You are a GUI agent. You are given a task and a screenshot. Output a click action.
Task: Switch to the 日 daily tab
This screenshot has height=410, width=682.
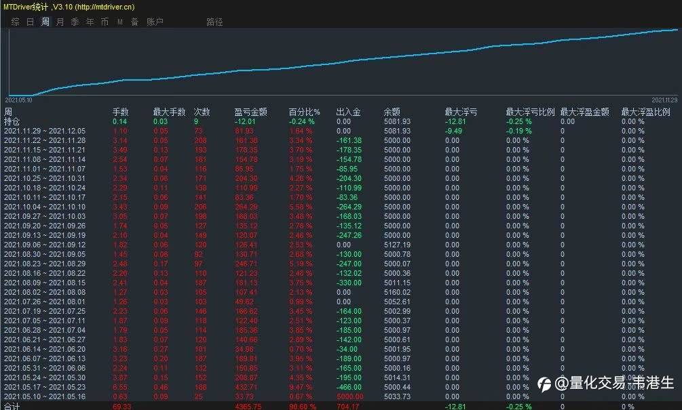coord(31,22)
